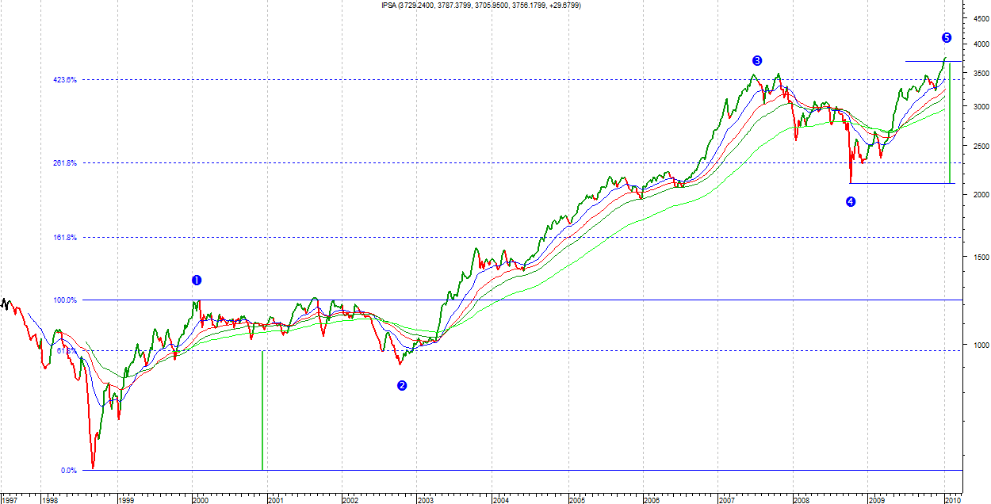
Task: Select the 161.8% Fibonacci level label
Action: (65, 238)
